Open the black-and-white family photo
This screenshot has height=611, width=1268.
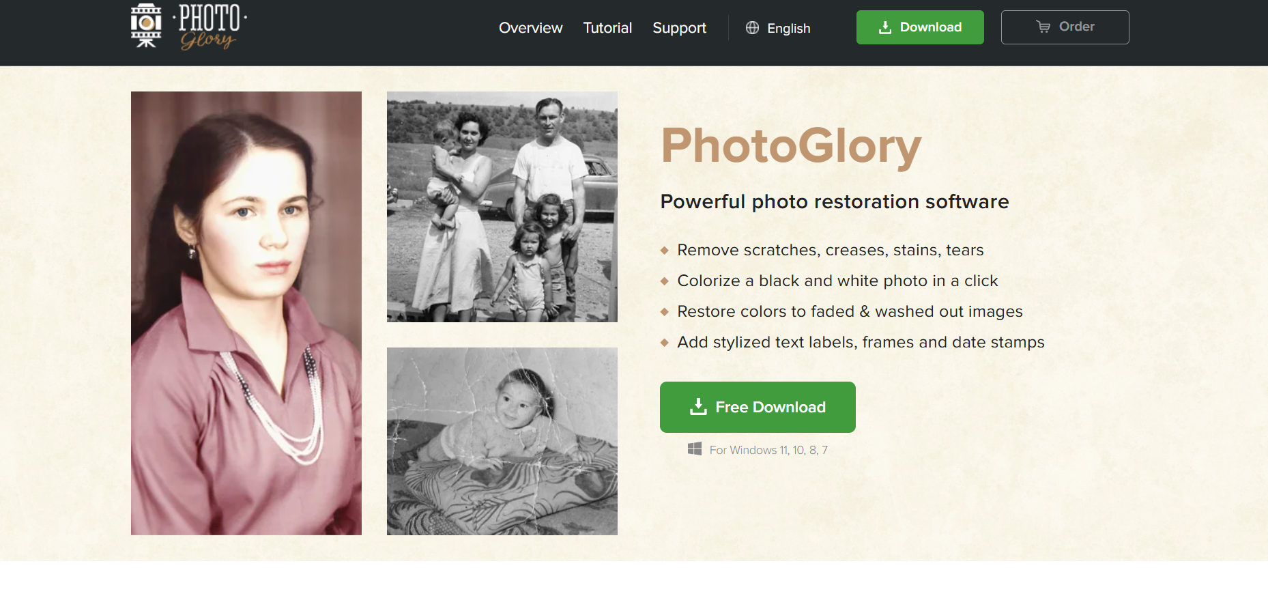tap(502, 207)
